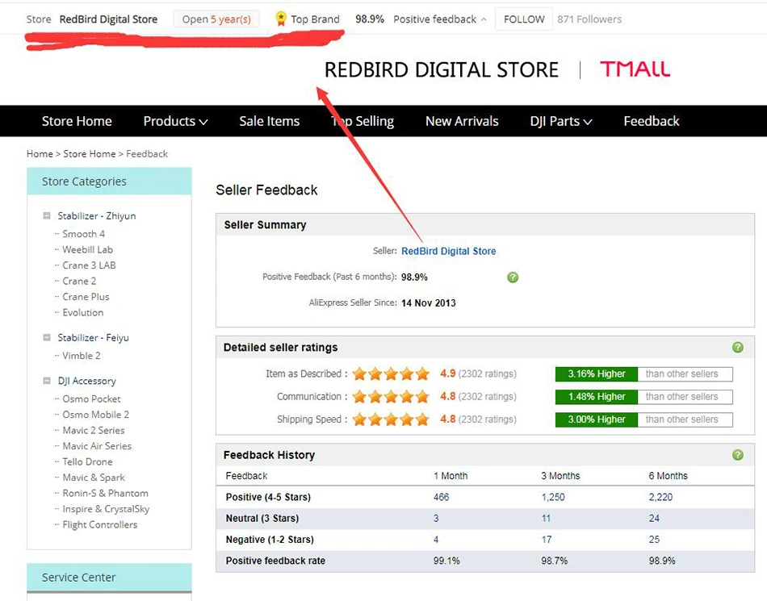This screenshot has width=767, height=601.
Task: Select the Mavic 2 Series category
Action: [x=94, y=431]
